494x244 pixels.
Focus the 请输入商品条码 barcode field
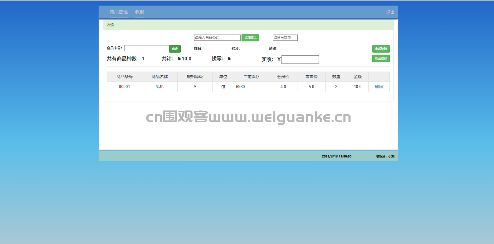pyautogui.click(x=217, y=38)
